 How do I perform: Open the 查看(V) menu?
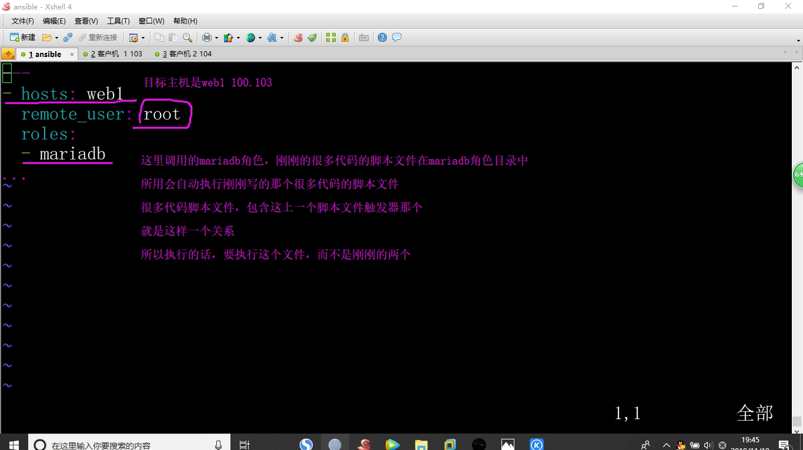86,21
